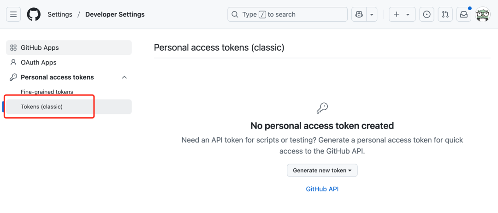Open the notifications inbox icon
The image size is (498, 213).
pos(464,14)
